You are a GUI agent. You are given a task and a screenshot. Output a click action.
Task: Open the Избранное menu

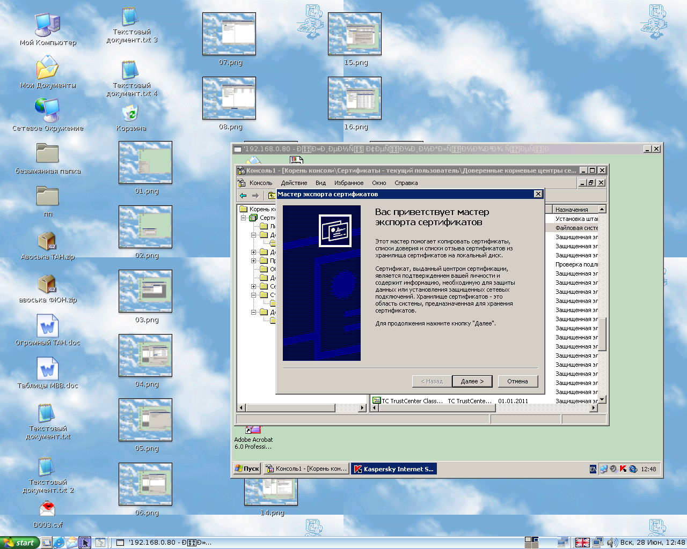(x=349, y=183)
